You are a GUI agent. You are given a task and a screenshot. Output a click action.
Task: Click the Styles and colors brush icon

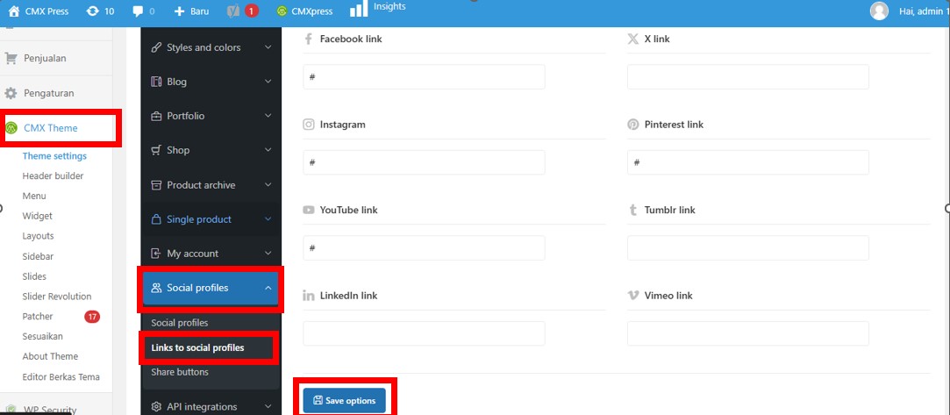point(156,47)
